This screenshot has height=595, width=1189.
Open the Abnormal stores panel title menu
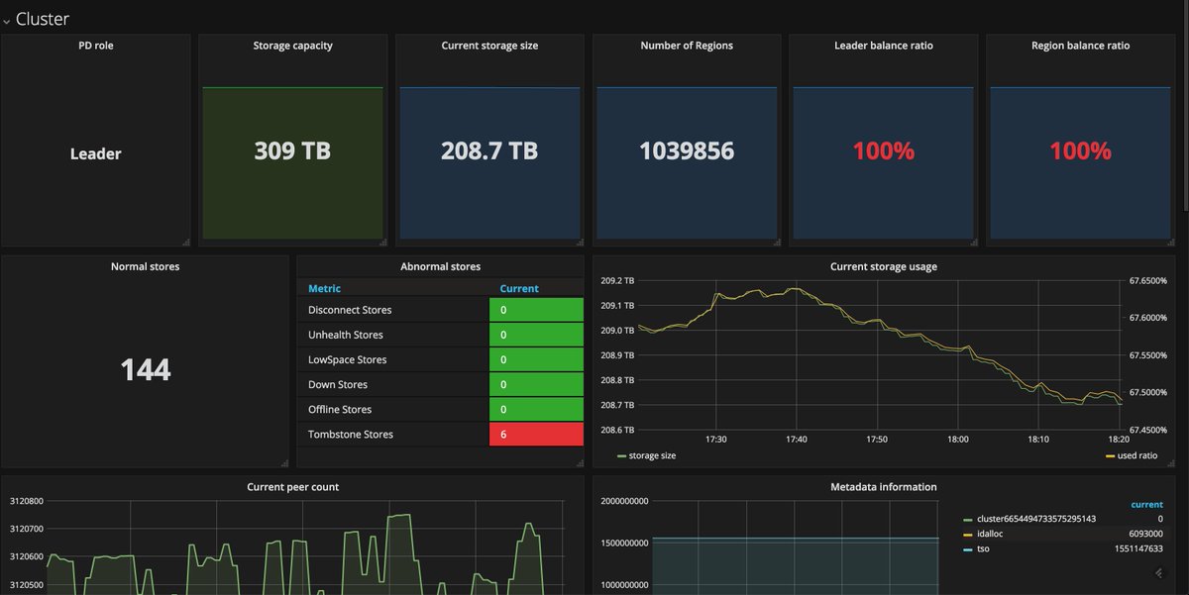pyautogui.click(x=440, y=266)
